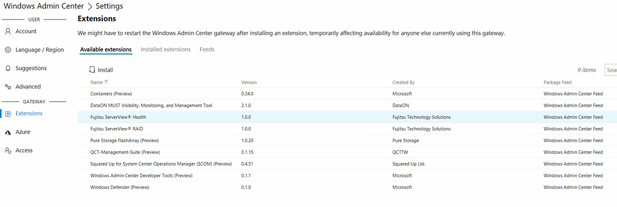This screenshot has height=207, width=617.
Task: Click the Advanced settings icon
Action: [8, 87]
